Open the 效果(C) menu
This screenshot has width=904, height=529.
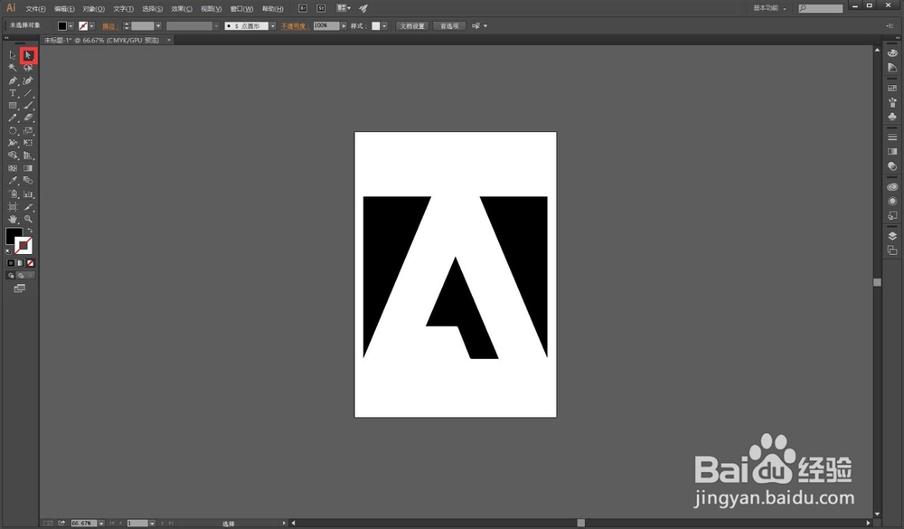(182, 9)
